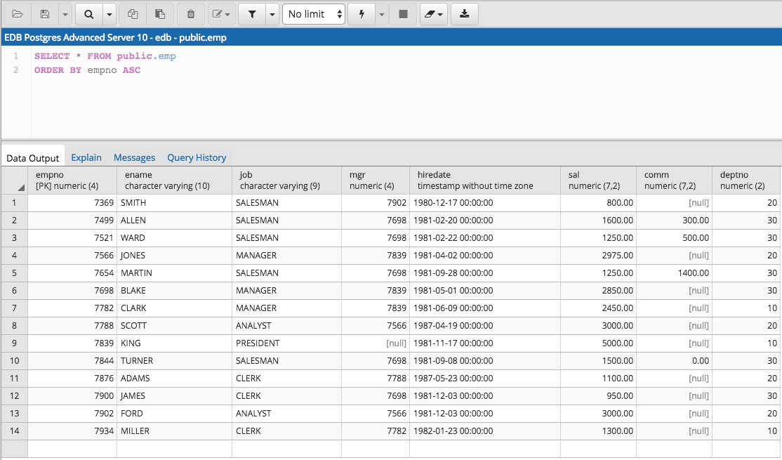The image size is (782, 460).
Task: Save the query with the Save icon
Action: [x=44, y=14]
